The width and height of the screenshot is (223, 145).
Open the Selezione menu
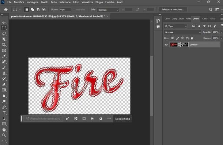click(65, 2)
